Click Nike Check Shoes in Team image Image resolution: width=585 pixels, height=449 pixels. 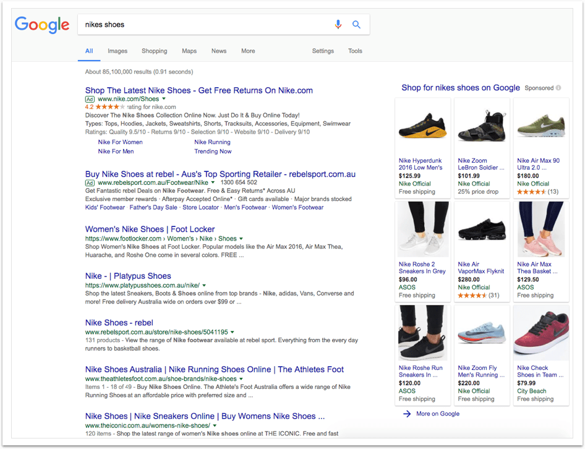[x=541, y=333]
